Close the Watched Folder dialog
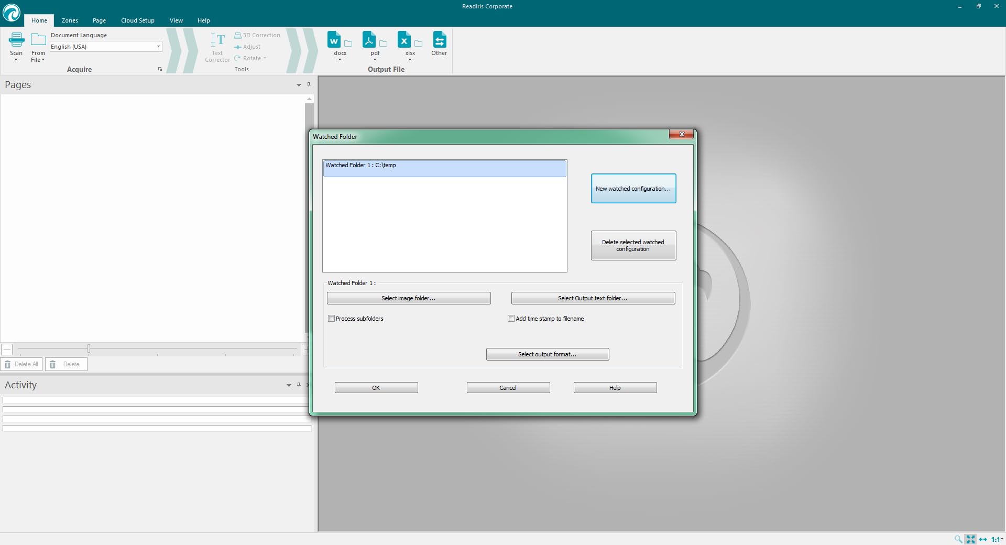Screen dimensions: 1006x545 (x=682, y=135)
